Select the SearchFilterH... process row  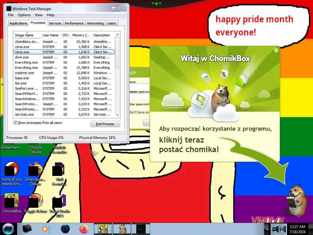click(64, 94)
